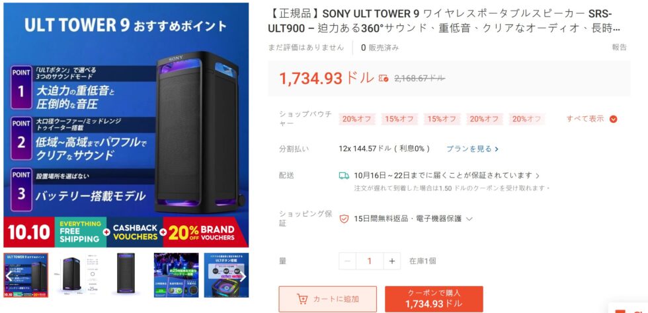The image size is (648, 313).
Task: Expand all vouchers with すべて表示 chevron
Action: pos(614,120)
